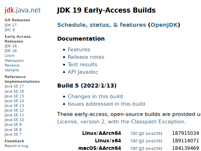Download Linux/x64 tar.gz
The image size is (201, 151).
click(138, 141)
